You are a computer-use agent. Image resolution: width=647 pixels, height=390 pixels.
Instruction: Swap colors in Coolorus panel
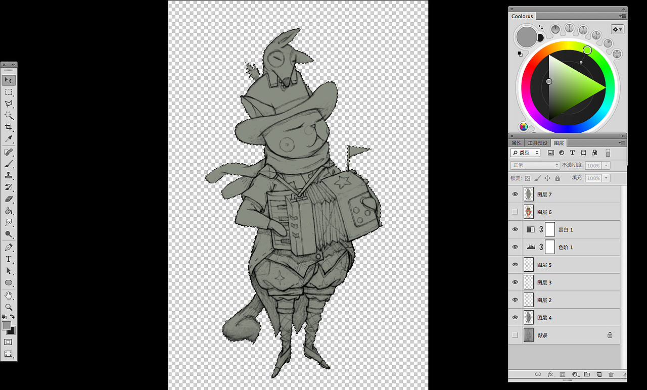tap(540, 27)
